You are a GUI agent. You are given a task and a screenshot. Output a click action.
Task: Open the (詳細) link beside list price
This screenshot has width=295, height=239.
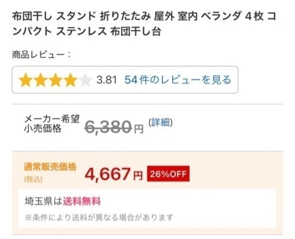161,122
